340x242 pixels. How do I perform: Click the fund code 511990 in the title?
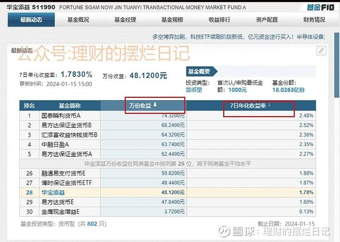tap(43, 7)
